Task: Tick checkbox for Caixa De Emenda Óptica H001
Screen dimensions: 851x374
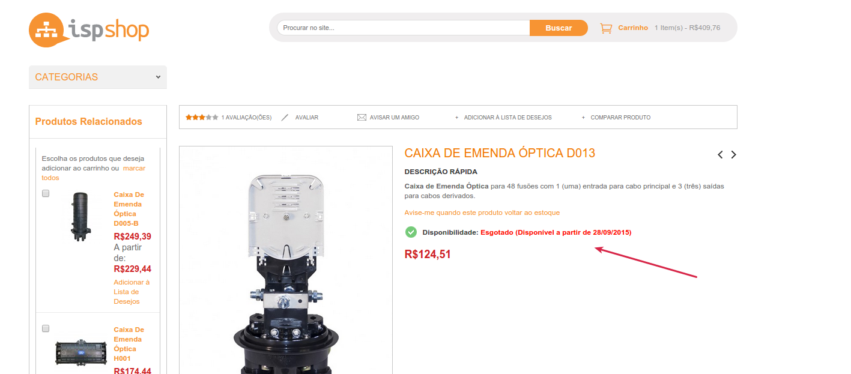Action: coord(46,329)
